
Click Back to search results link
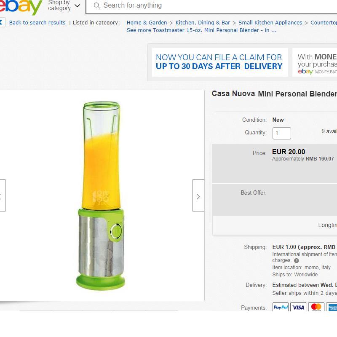37,23
